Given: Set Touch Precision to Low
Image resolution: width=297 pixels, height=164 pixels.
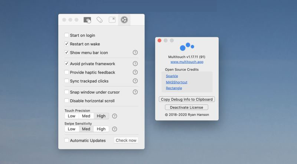Looking at the screenshot, I should pyautogui.click(x=72, y=116).
